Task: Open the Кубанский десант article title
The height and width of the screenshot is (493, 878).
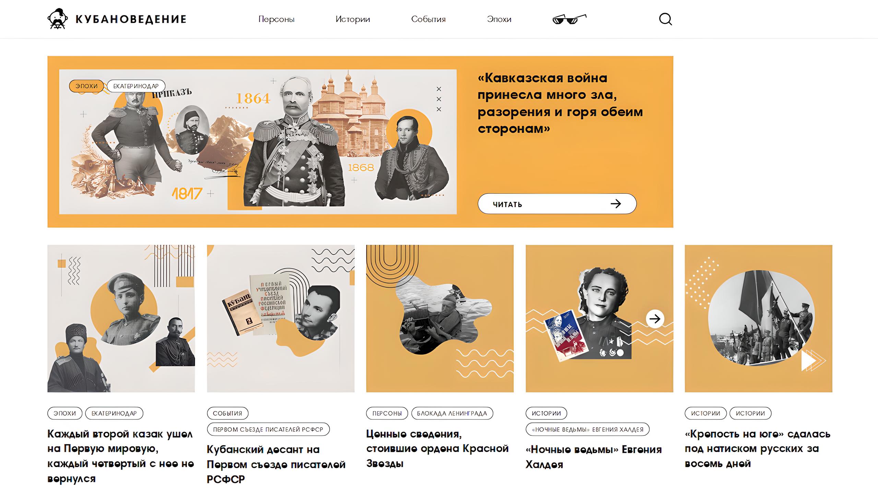Action: coord(276,464)
